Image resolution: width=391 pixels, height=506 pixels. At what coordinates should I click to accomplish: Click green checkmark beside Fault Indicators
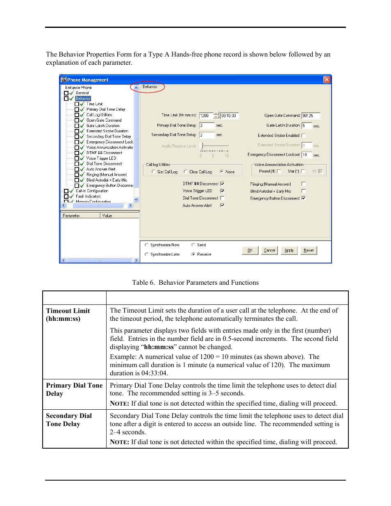tap(72, 196)
